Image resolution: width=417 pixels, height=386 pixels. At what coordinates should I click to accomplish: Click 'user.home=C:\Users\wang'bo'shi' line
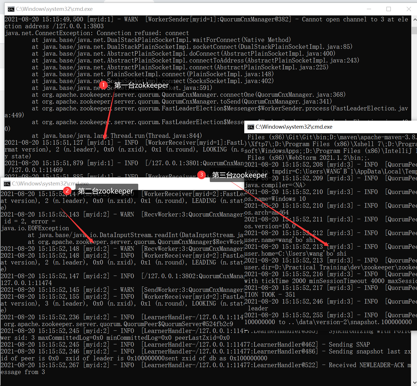[296, 254]
